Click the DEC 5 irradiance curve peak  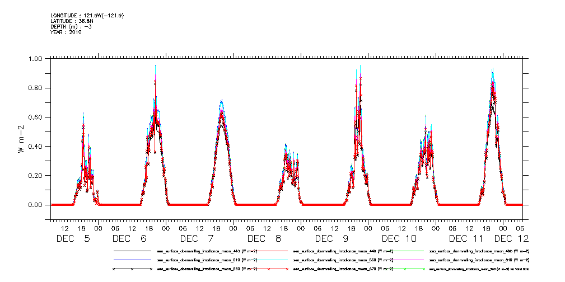click(83, 114)
